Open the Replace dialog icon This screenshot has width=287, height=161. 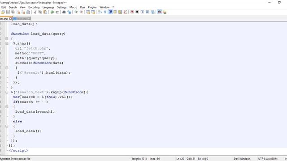(x=69, y=12)
